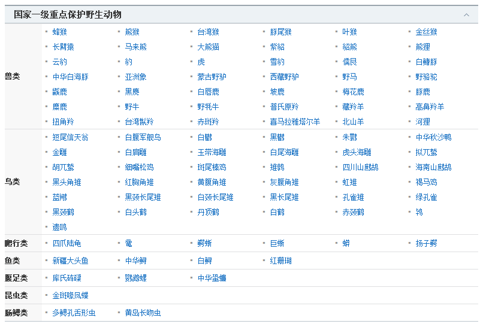Open the 红胸角雉 link

(x=140, y=183)
